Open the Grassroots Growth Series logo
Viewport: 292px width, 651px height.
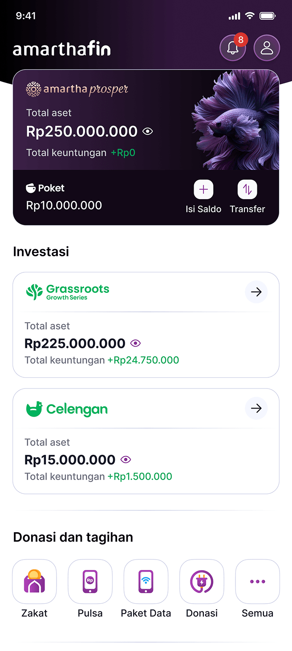[68, 292]
